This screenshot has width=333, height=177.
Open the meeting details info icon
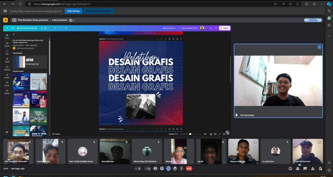(x=290, y=168)
